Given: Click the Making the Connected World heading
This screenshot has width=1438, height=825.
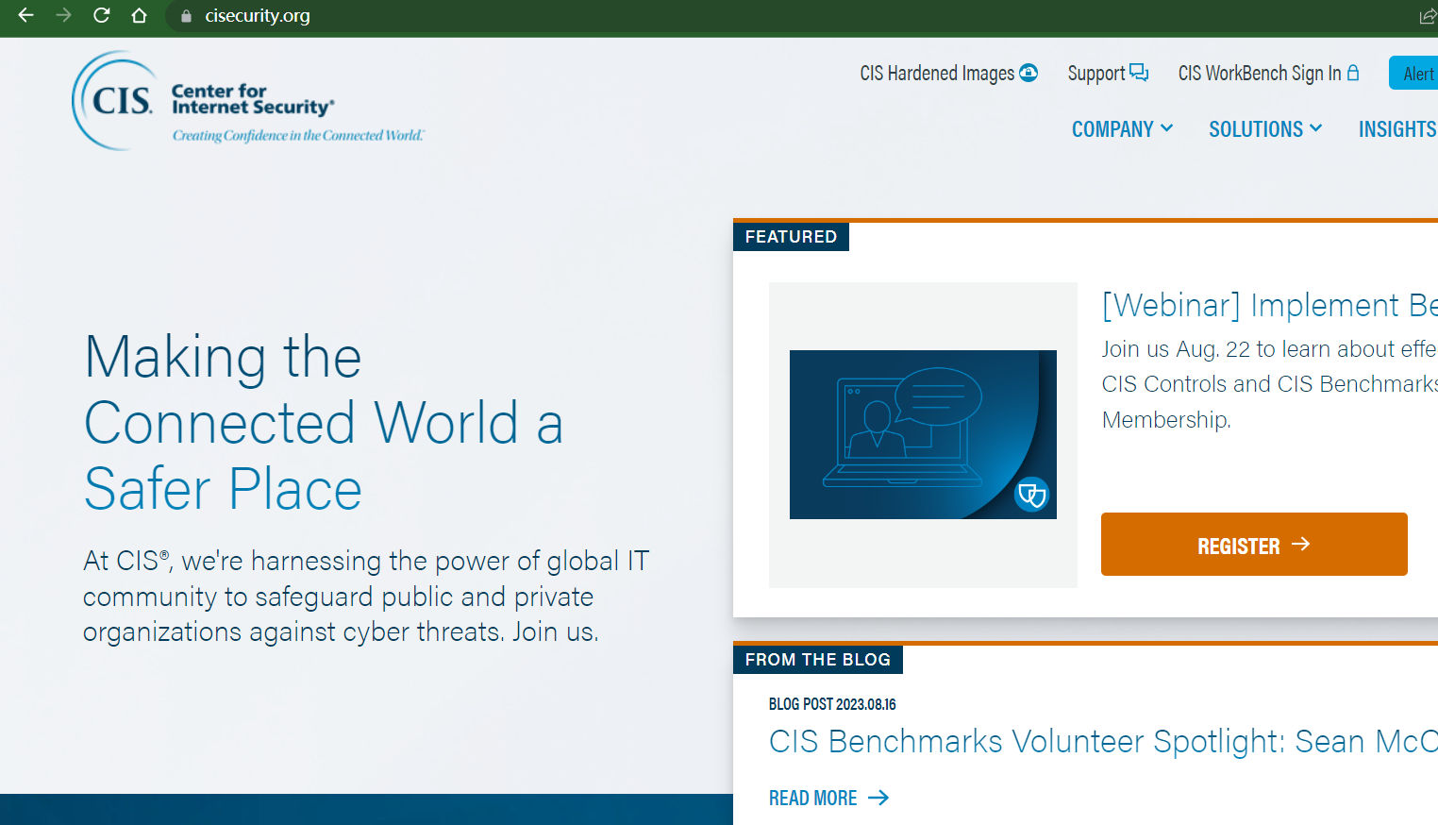Looking at the screenshot, I should coord(324,422).
